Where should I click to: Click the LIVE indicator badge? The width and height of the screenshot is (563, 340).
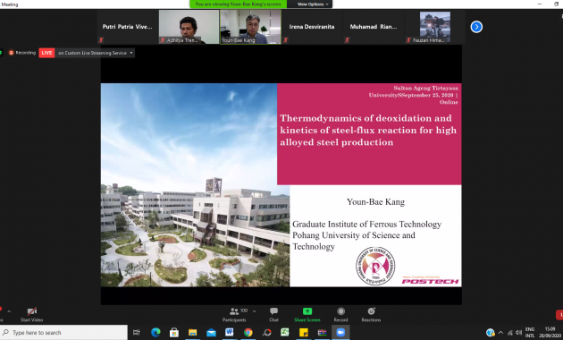pos(46,53)
